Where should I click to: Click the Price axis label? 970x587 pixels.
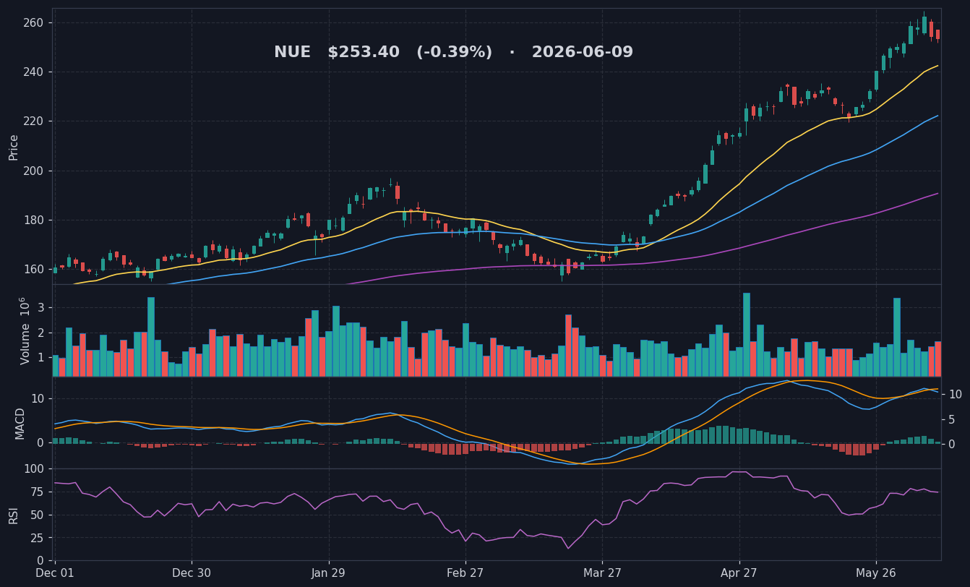coord(14,147)
